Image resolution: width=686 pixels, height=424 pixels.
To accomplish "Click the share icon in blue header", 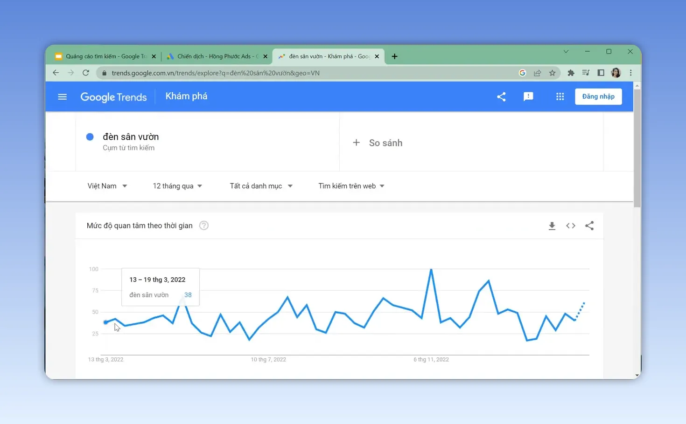I will (x=501, y=96).
